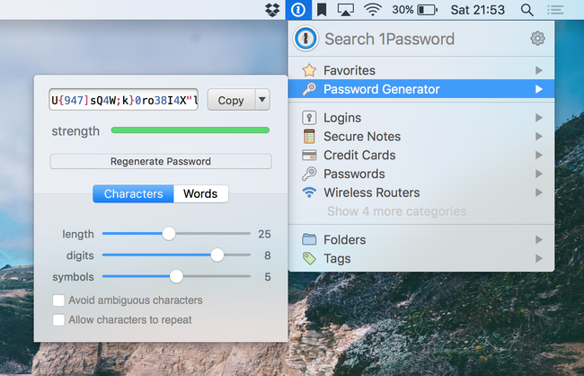Click the green strength bar
The height and width of the screenshot is (376, 584).
190,130
